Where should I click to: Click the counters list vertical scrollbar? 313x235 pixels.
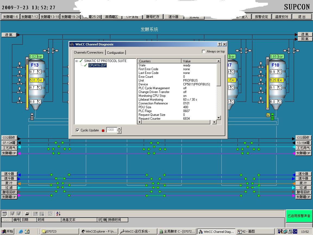coord(218,89)
